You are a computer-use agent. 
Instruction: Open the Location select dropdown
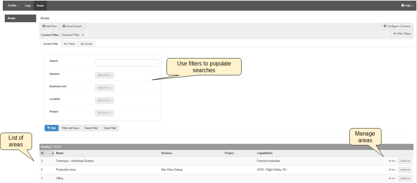tap(105, 101)
